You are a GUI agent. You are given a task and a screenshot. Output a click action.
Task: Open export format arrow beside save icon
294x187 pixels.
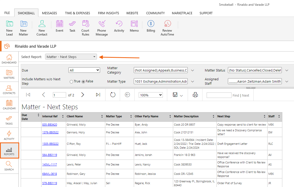(181, 96)
